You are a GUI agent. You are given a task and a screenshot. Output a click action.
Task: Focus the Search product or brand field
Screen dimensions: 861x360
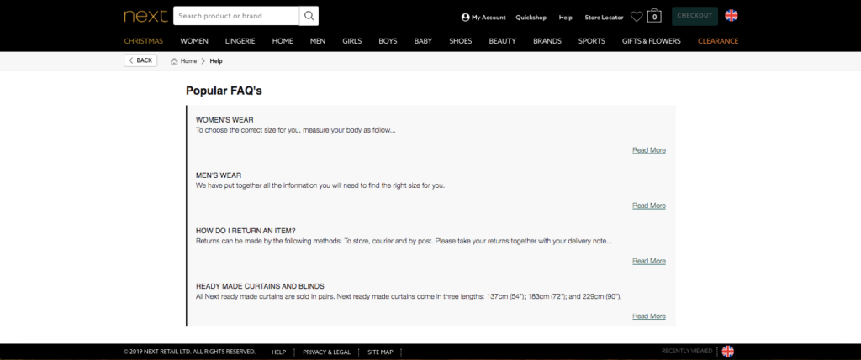(x=236, y=16)
